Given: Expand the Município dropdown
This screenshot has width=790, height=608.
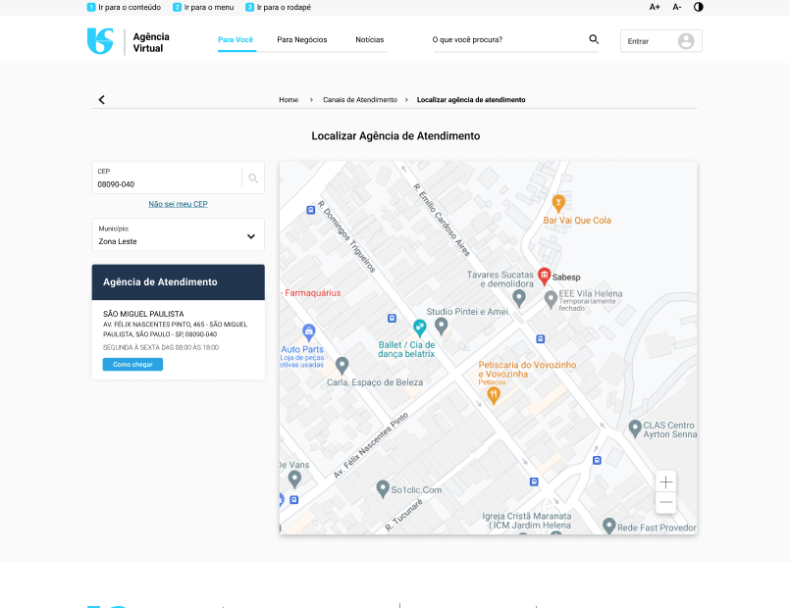Looking at the screenshot, I should pyautogui.click(x=251, y=236).
